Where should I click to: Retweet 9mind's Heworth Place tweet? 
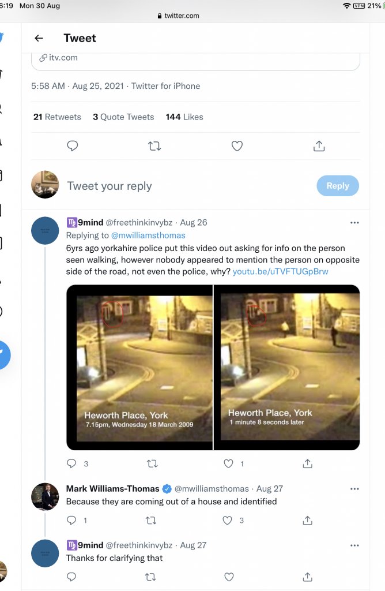tap(152, 463)
